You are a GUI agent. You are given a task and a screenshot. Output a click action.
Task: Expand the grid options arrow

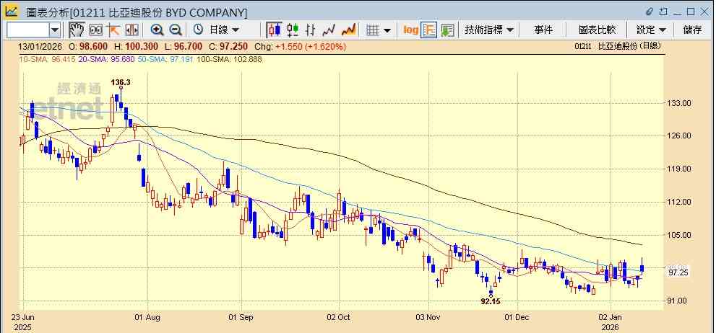pos(387,30)
